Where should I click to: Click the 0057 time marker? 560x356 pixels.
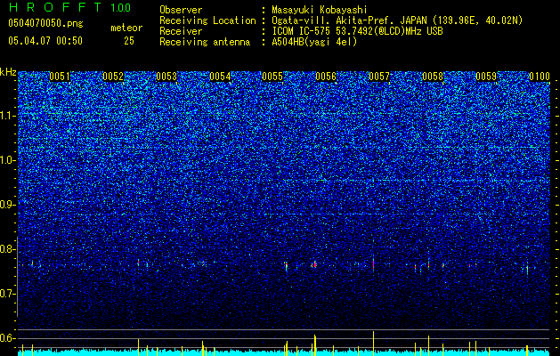click(x=379, y=77)
